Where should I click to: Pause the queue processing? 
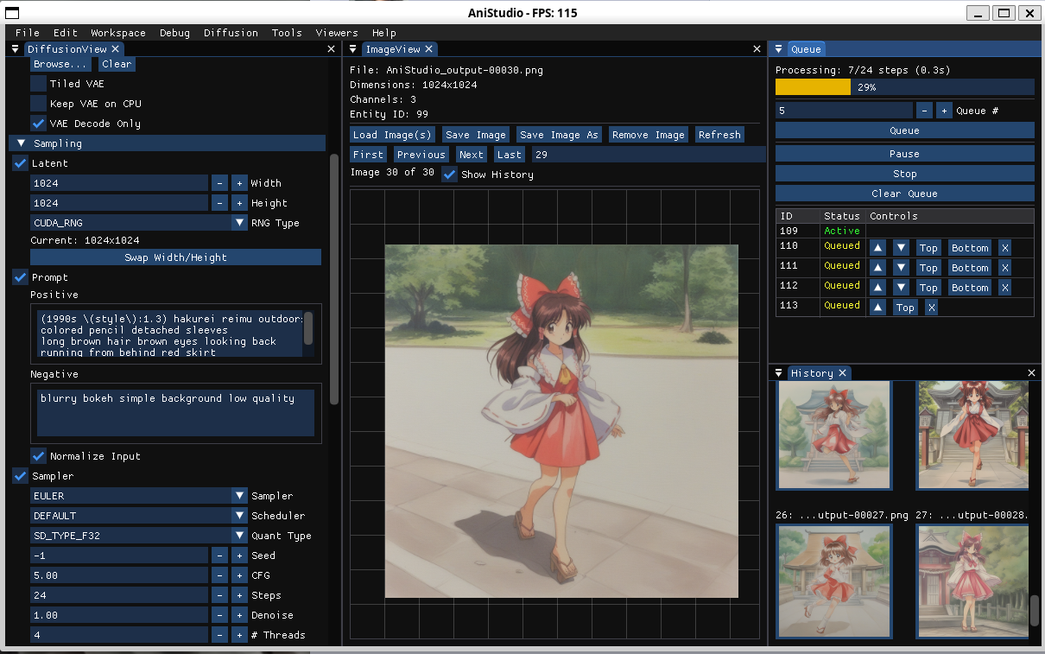[x=904, y=154]
